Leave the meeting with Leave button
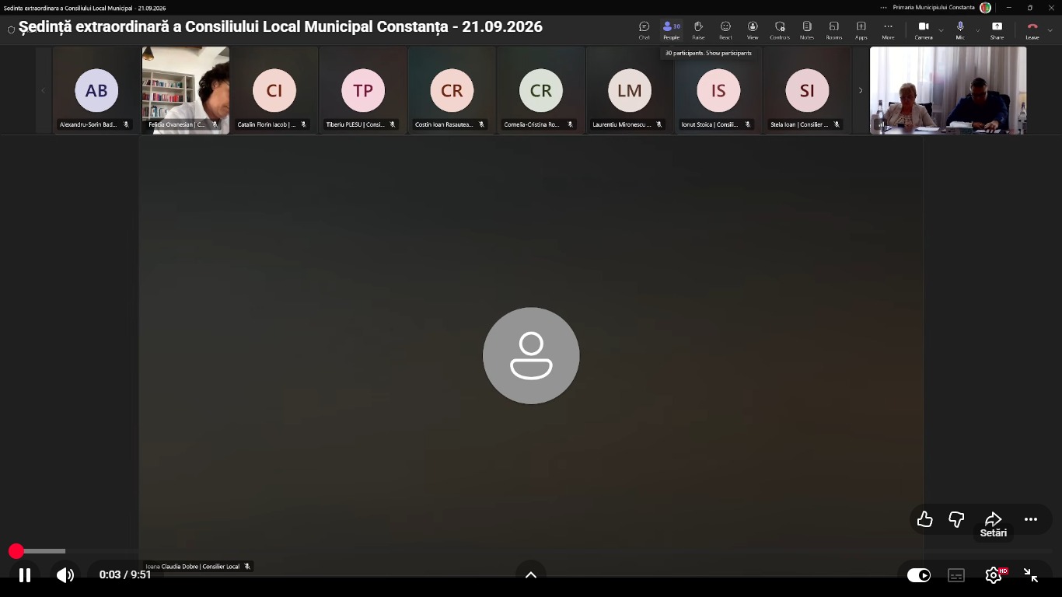This screenshot has height=597, width=1062. [x=1032, y=30]
